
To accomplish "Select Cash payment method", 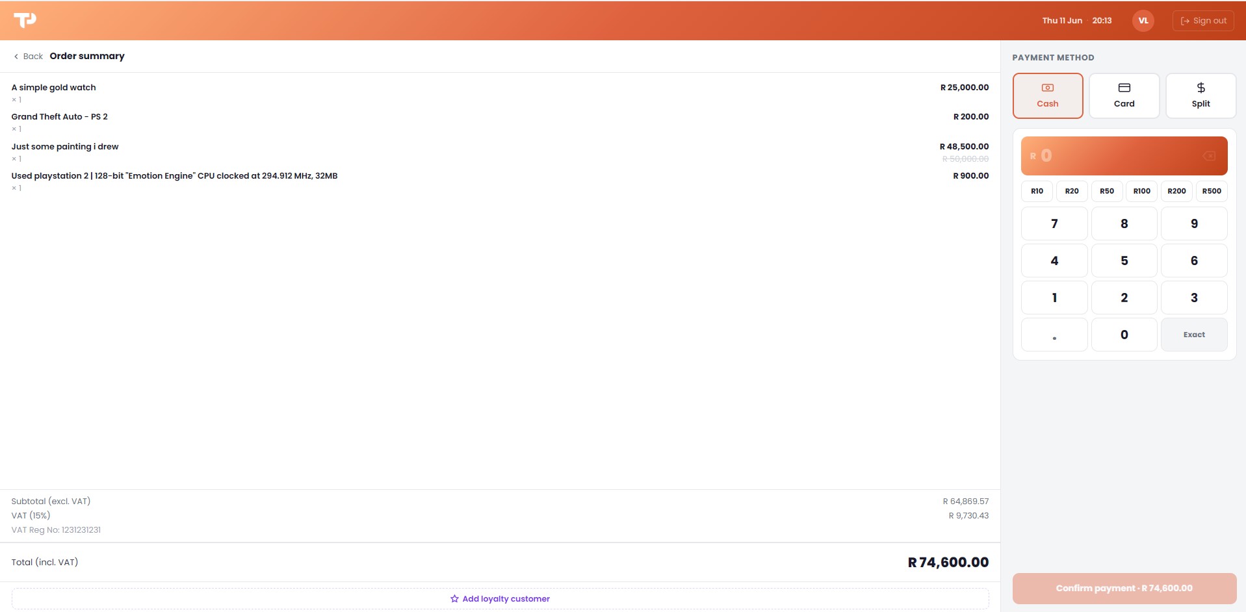I will (x=1048, y=96).
